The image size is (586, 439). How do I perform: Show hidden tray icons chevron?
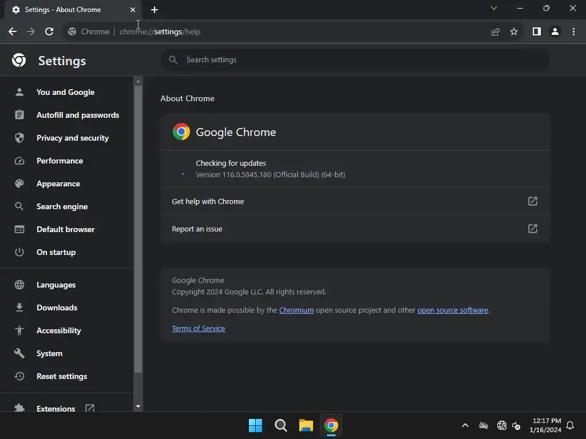point(465,425)
